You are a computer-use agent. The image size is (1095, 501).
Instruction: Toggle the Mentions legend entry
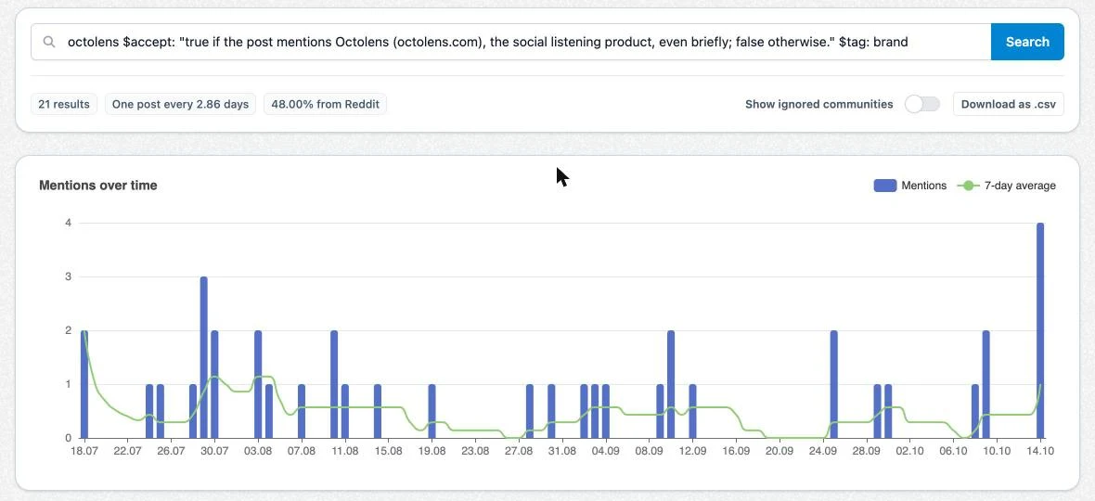coord(910,186)
